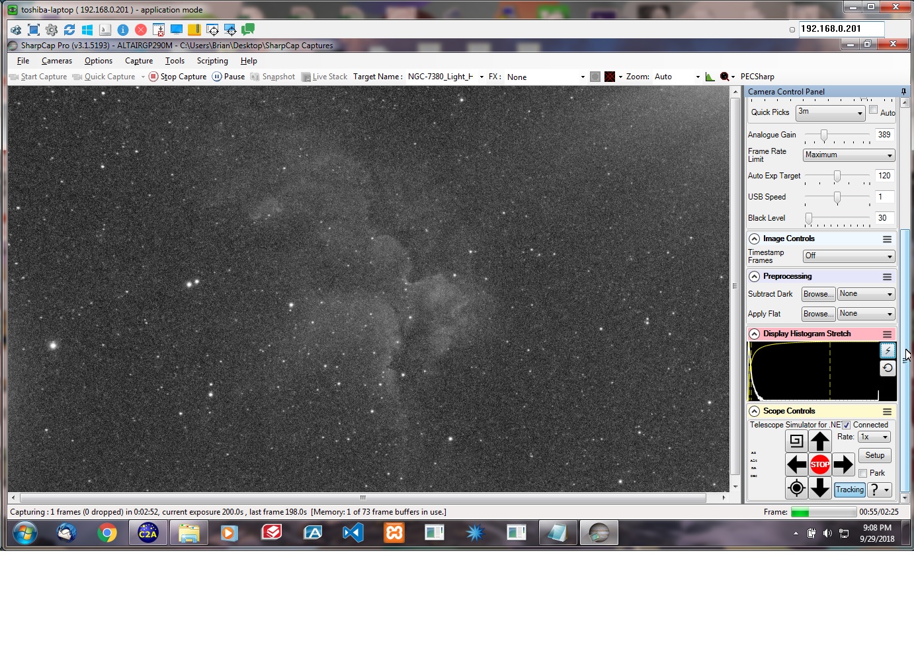
Task: Click the remote viewer green chat icon
Action: tap(248, 30)
